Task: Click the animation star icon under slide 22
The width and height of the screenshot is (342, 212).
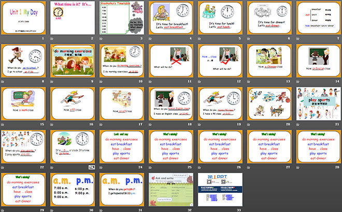Action: pyautogui.click(x=3, y=168)
